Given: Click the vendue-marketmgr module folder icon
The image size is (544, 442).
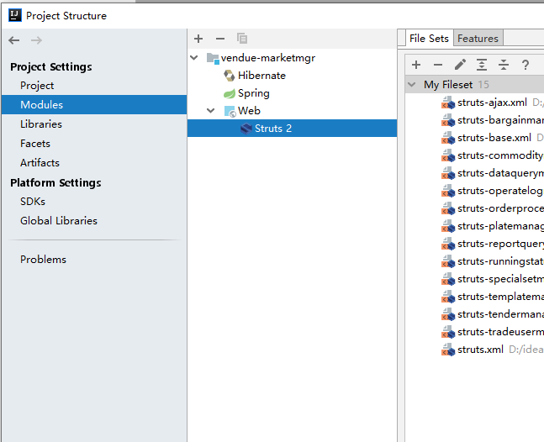Looking at the screenshot, I should click(x=213, y=58).
